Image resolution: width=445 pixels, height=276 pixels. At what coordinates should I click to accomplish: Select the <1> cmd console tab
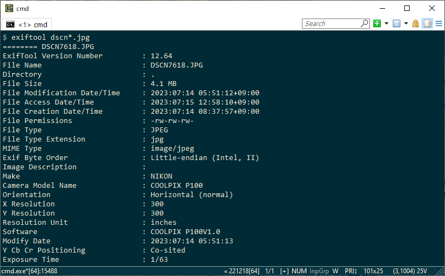pos(27,24)
